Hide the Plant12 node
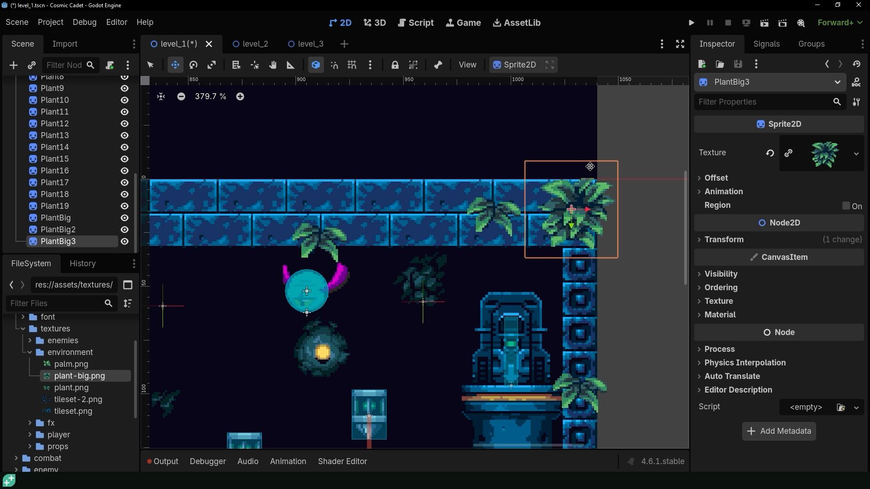Image resolution: width=870 pixels, height=489 pixels. (x=124, y=124)
